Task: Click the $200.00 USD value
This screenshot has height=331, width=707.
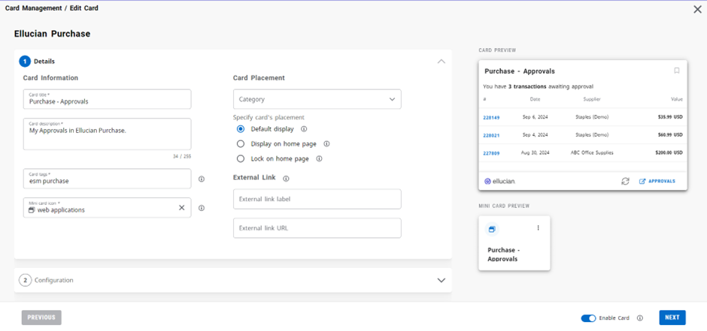Action: [x=669, y=153]
